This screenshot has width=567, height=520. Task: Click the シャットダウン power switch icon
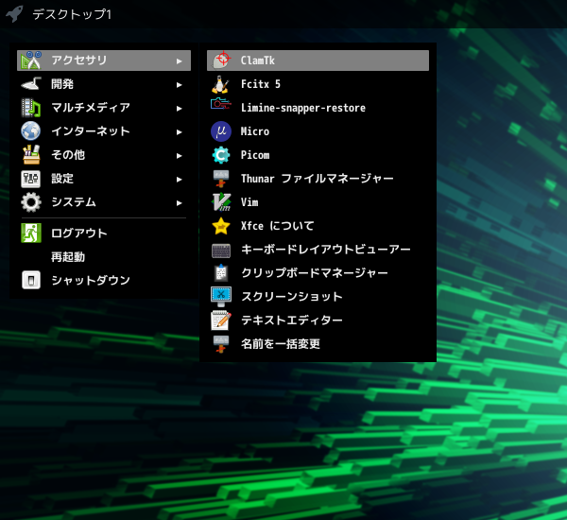pyautogui.click(x=31, y=280)
